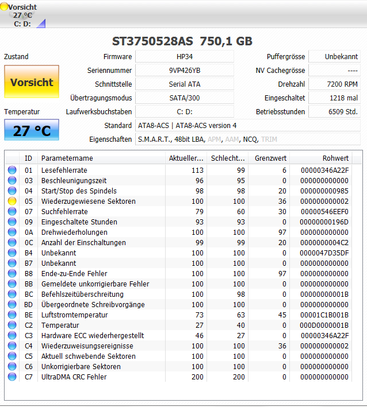Select the Hardware ECC wiederhergestellt parameter name
367x407 pixels.
tap(93, 335)
